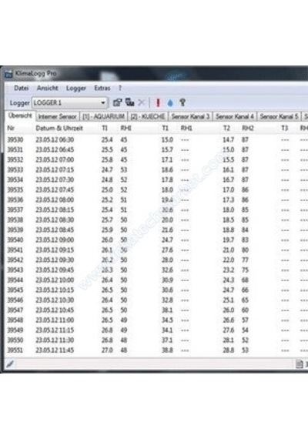
Task: Select row number 39550
Action: 15,340
